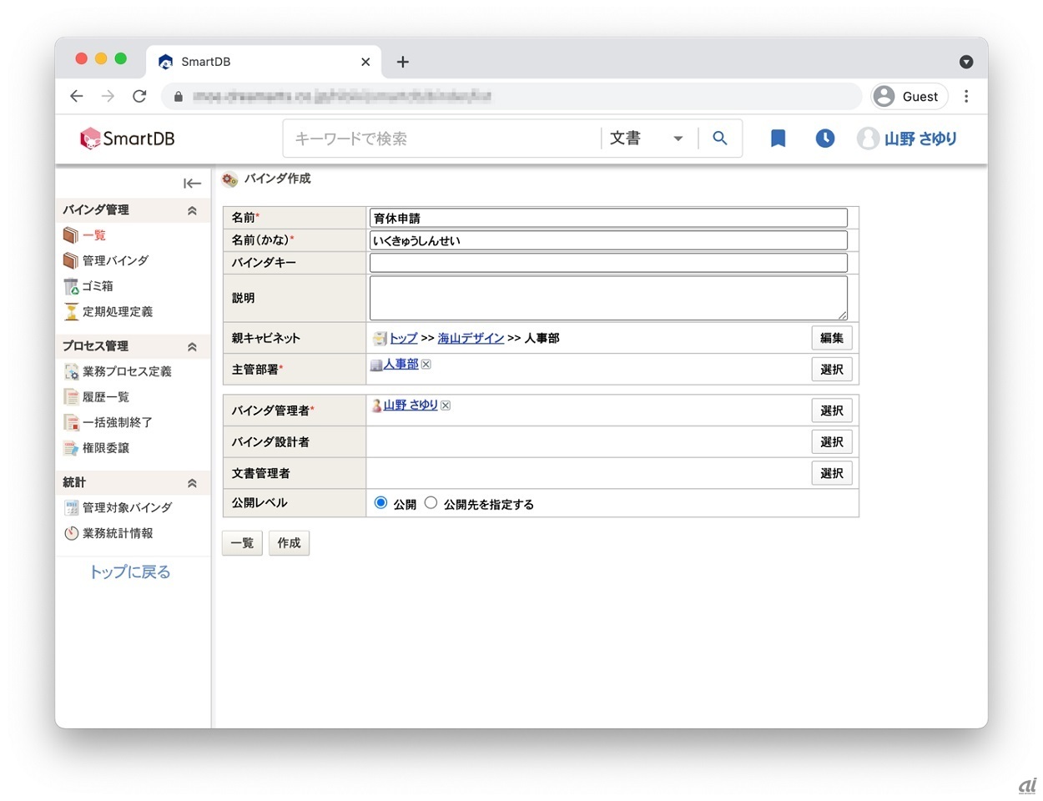Click the bookmark icon in header
Viewport: 1043px width, 801px height.
778,139
